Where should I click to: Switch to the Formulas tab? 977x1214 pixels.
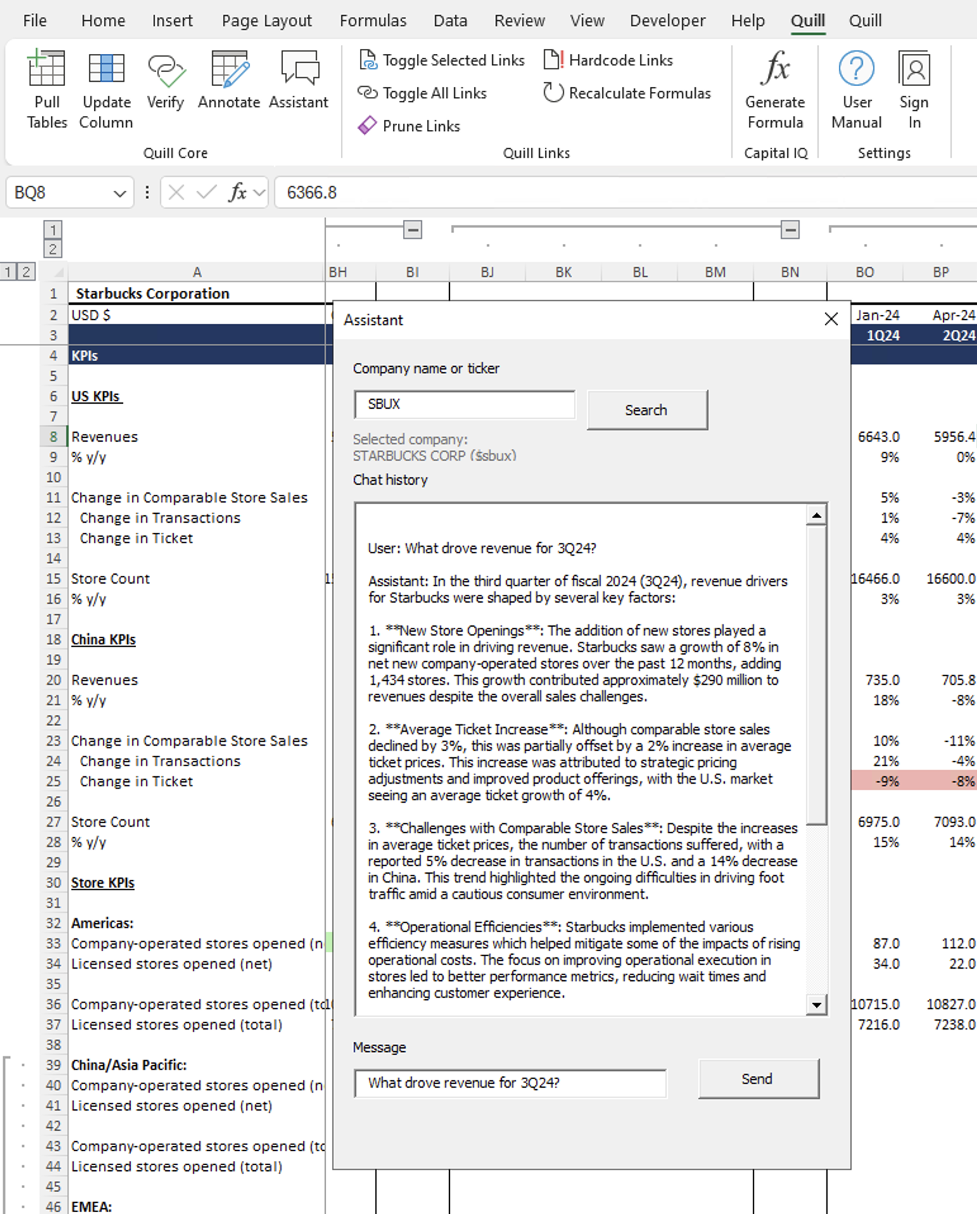pyautogui.click(x=373, y=21)
